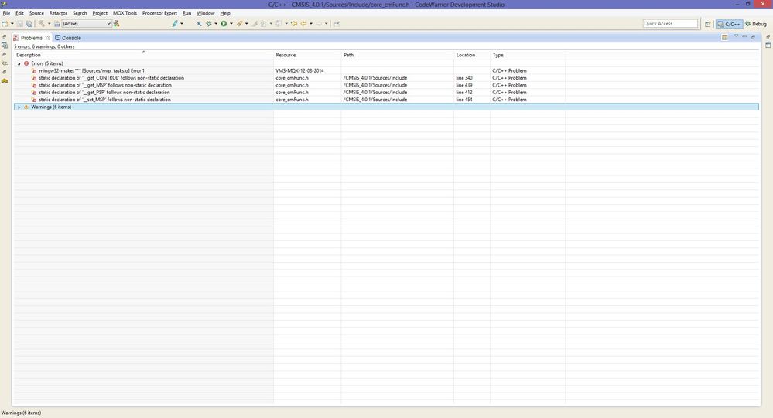Click the Flash programmer lightning icon
Viewport: 773px width, 418px height.
pos(175,24)
